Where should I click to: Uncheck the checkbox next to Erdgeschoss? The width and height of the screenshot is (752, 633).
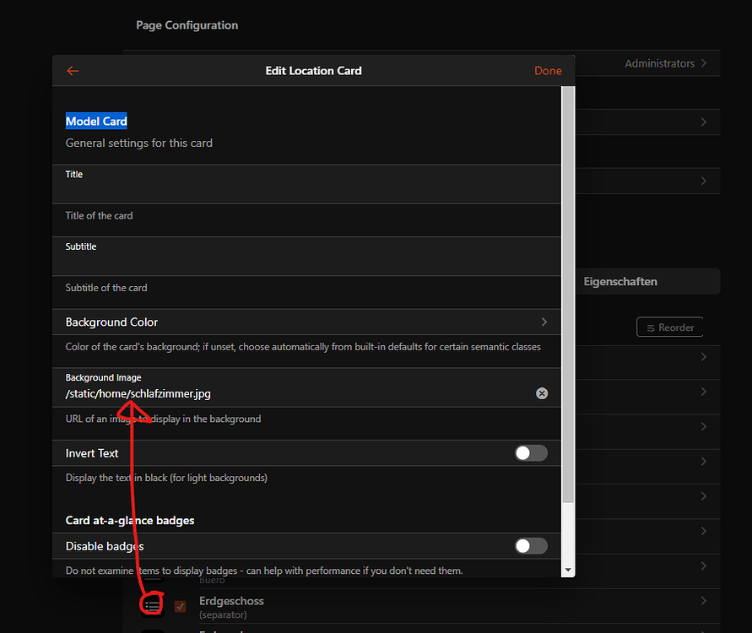pos(180,606)
